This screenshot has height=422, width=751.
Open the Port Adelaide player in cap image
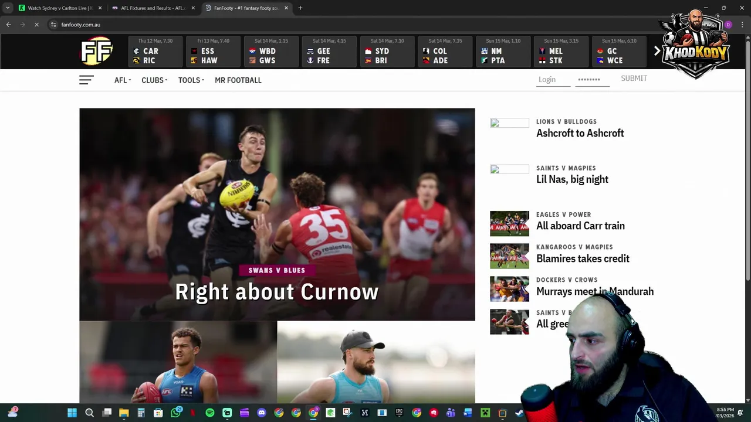376,362
